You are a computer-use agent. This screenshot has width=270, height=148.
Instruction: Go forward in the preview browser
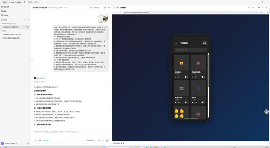pyautogui.click(x=117, y=12)
